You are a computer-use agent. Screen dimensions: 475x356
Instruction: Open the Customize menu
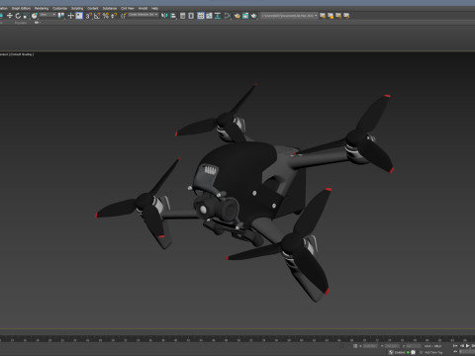[59, 8]
